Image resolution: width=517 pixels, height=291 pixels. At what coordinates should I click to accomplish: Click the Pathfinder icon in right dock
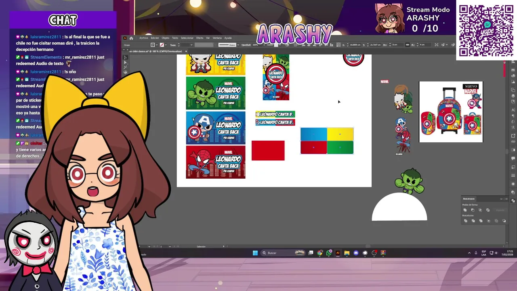click(513, 200)
